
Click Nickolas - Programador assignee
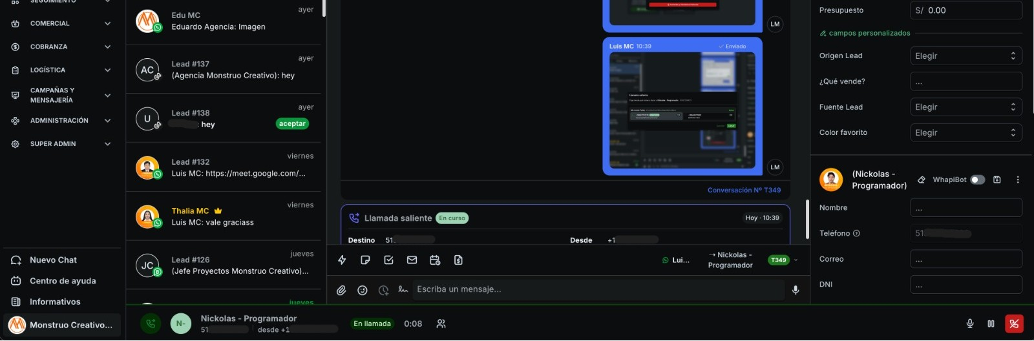coord(730,260)
